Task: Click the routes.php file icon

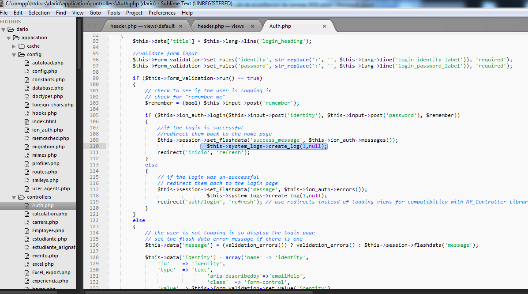Action: 27,172
